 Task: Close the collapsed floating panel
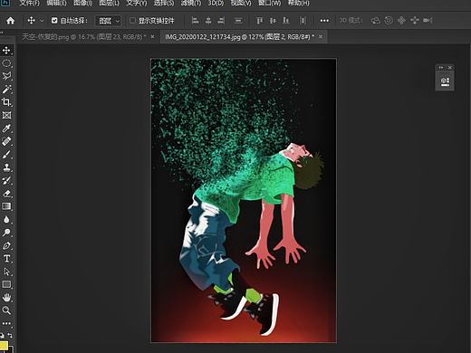[x=449, y=68]
